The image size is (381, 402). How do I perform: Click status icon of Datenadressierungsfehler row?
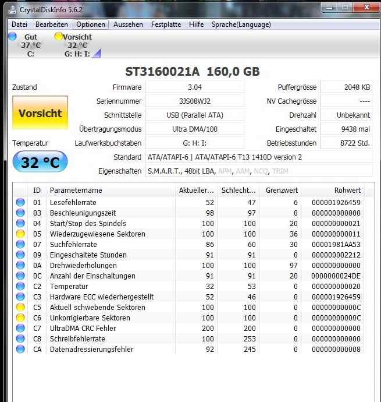(x=20, y=350)
